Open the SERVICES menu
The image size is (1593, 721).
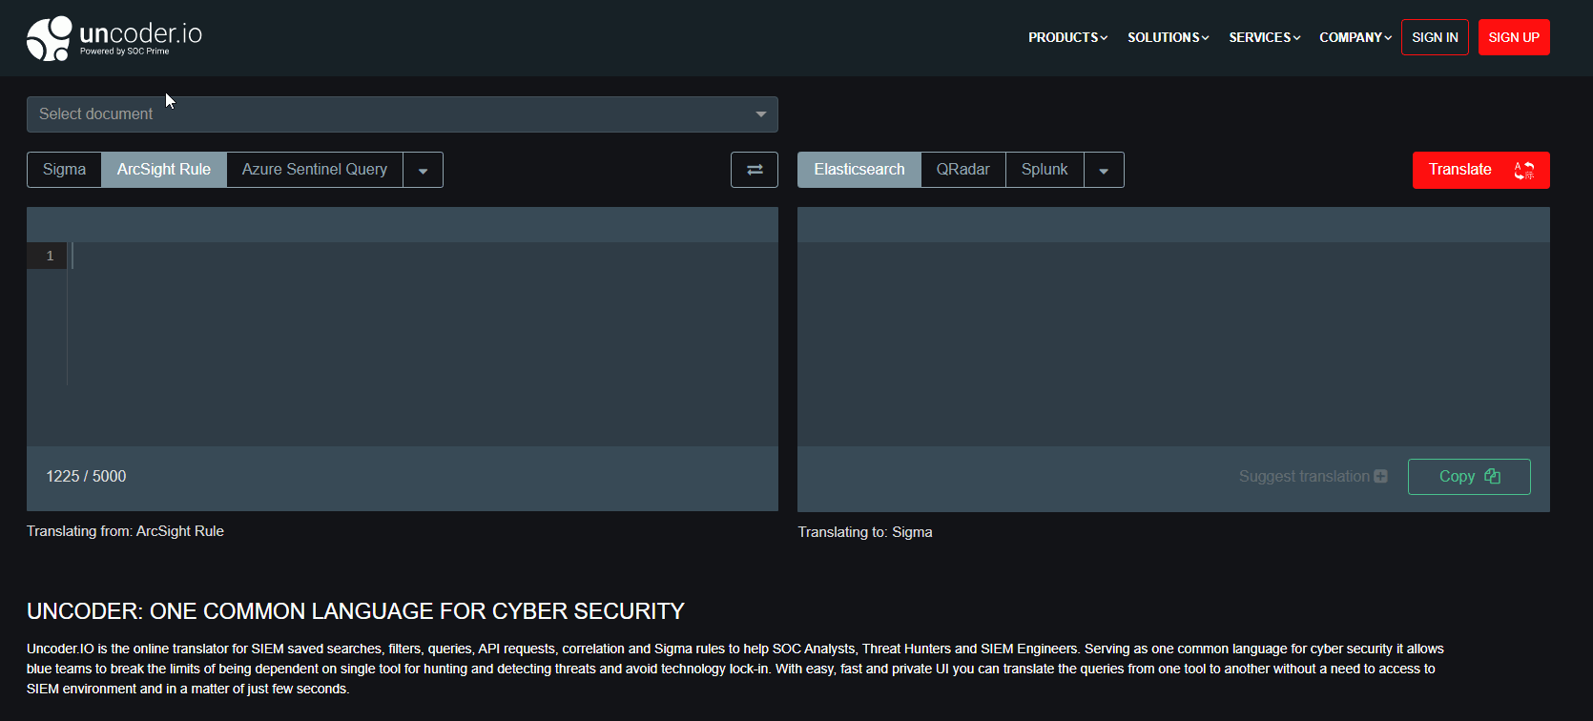click(x=1265, y=37)
